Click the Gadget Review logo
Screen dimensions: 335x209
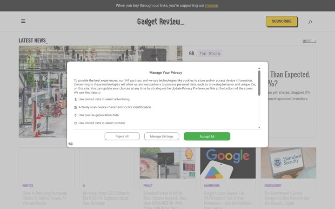tap(161, 21)
